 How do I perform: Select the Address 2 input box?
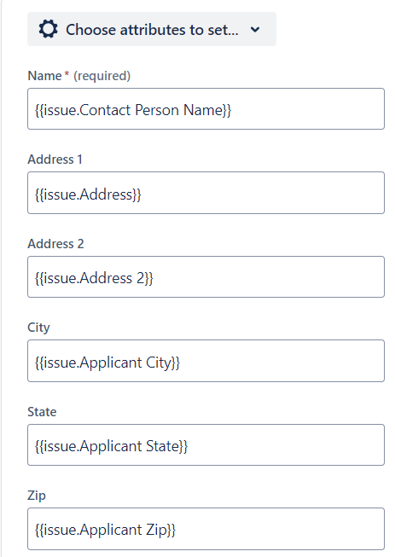pyautogui.click(x=206, y=276)
